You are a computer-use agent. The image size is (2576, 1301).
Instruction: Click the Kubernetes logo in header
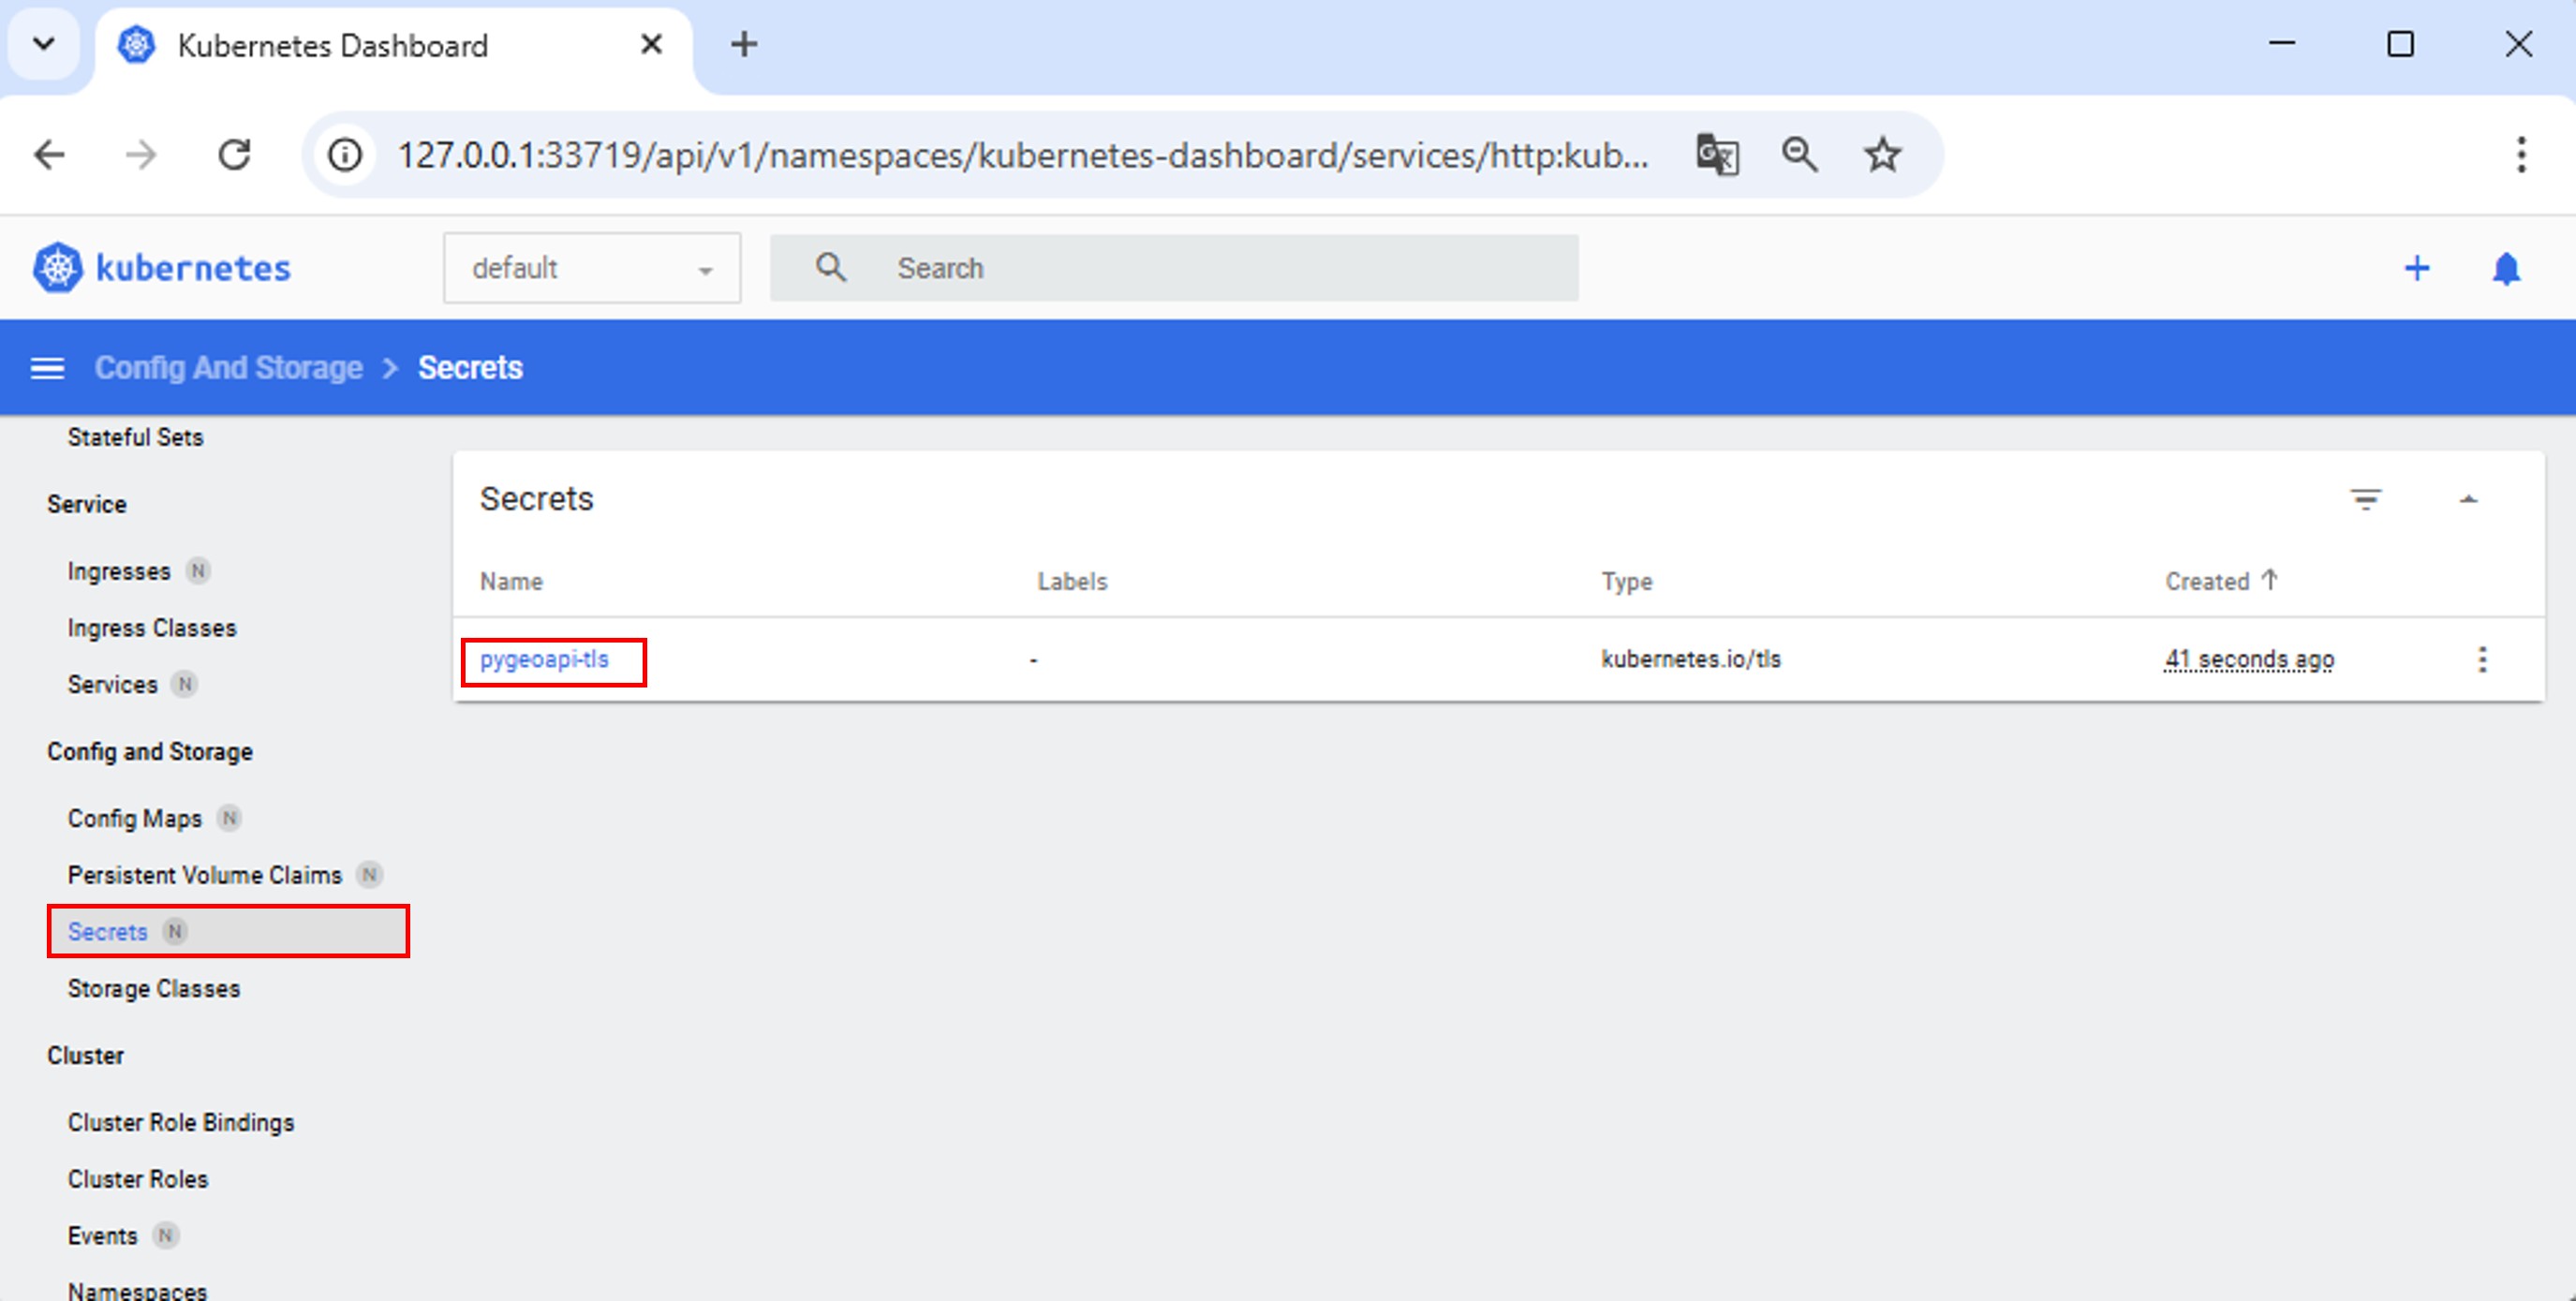pos(58,268)
